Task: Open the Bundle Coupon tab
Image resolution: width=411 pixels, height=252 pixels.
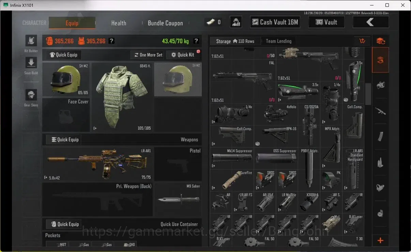Action: coord(165,23)
